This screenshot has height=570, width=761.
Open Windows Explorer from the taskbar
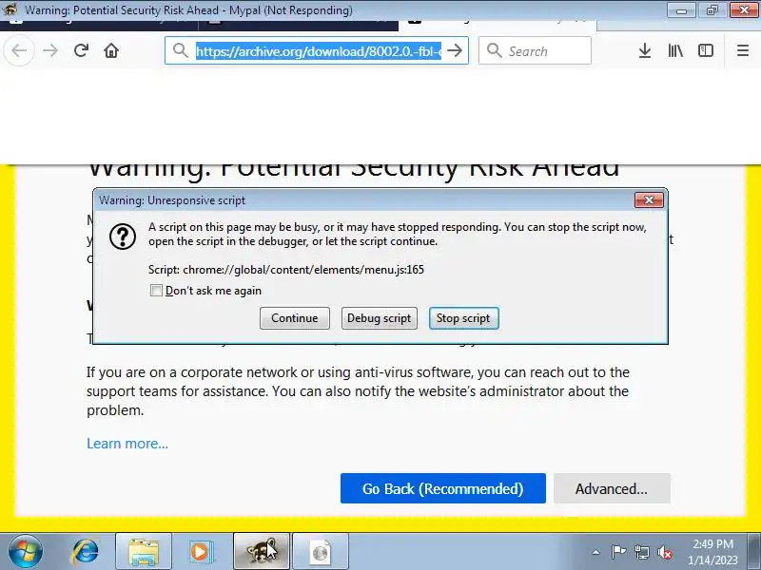coord(144,552)
